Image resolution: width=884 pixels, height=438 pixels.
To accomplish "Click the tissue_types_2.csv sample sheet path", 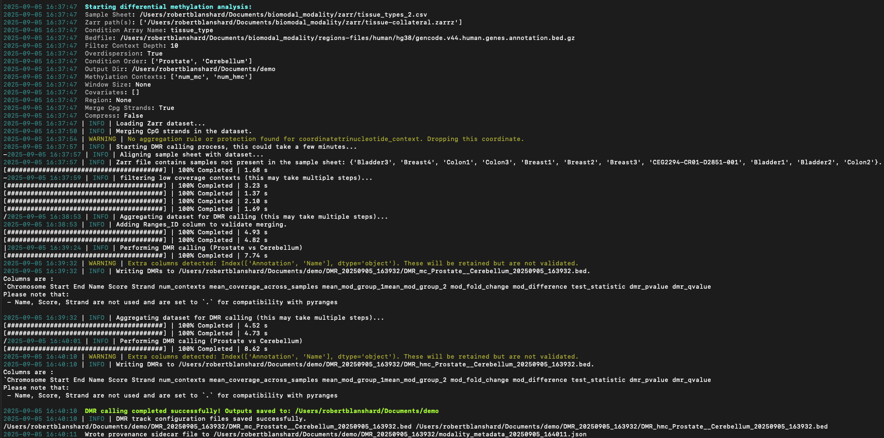I will coord(283,14).
